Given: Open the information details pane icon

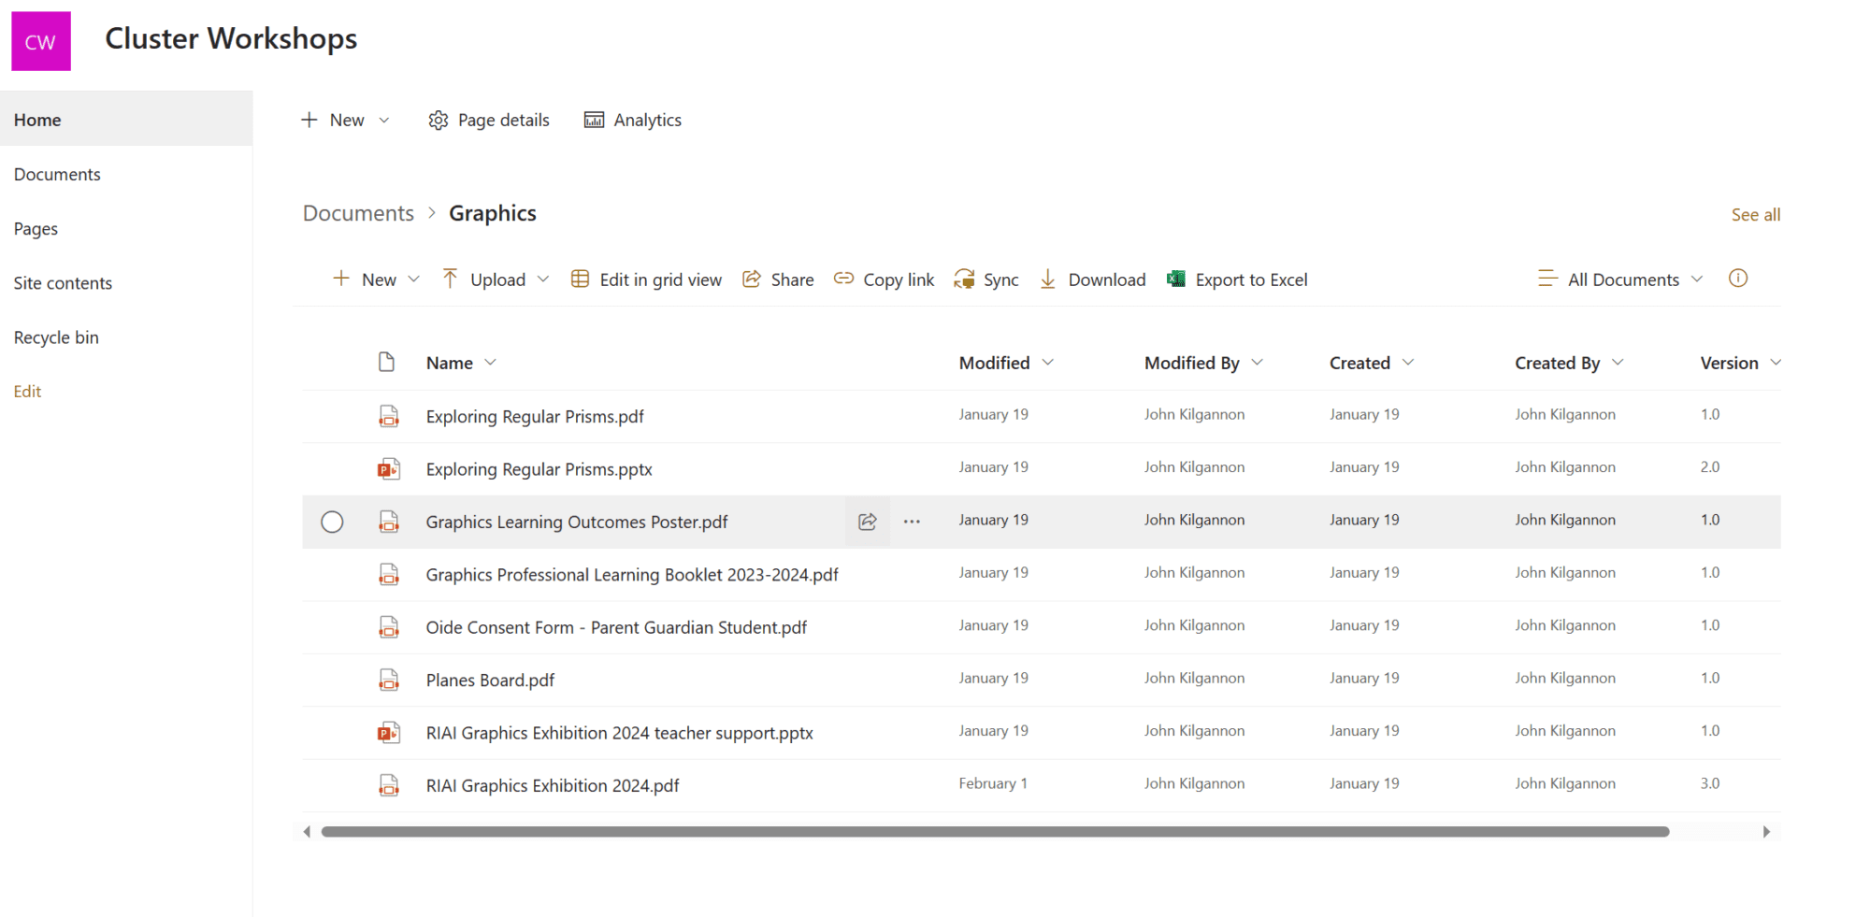Looking at the screenshot, I should click(x=1737, y=279).
